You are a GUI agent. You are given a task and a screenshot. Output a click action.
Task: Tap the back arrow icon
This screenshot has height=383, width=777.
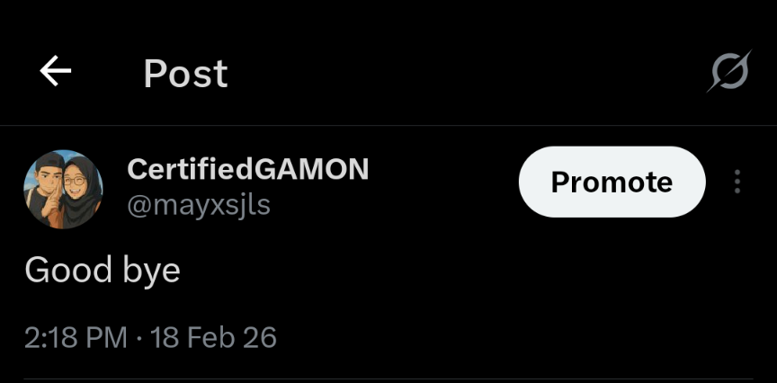tap(55, 72)
